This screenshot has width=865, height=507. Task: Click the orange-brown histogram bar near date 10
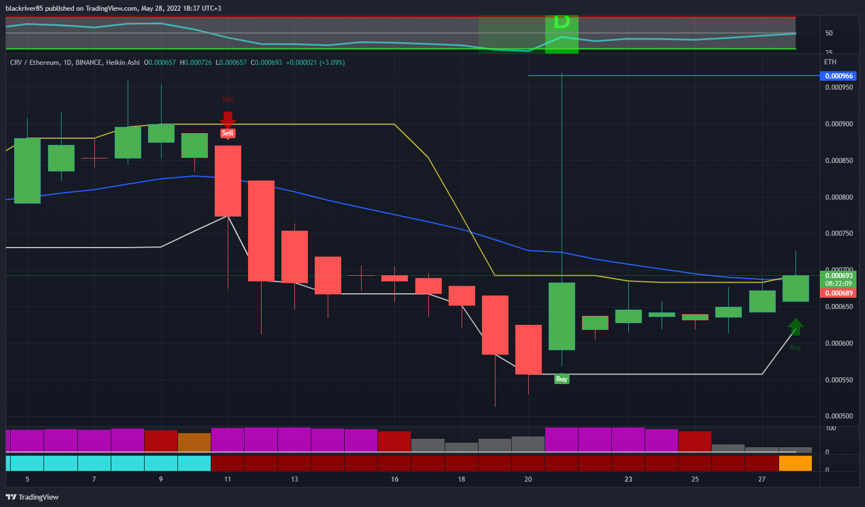tap(194, 442)
